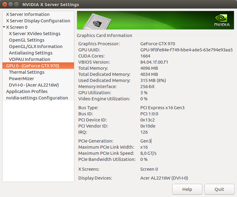Click the window title NVIDIA X Server Settings
Screen dimensions: 237x197
coord(51,5)
